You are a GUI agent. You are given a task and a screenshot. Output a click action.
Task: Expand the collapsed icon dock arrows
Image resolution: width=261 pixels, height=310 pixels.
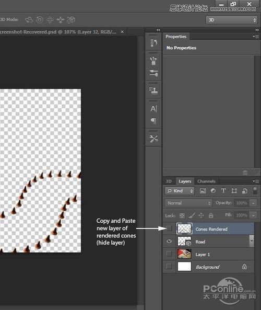158,30
